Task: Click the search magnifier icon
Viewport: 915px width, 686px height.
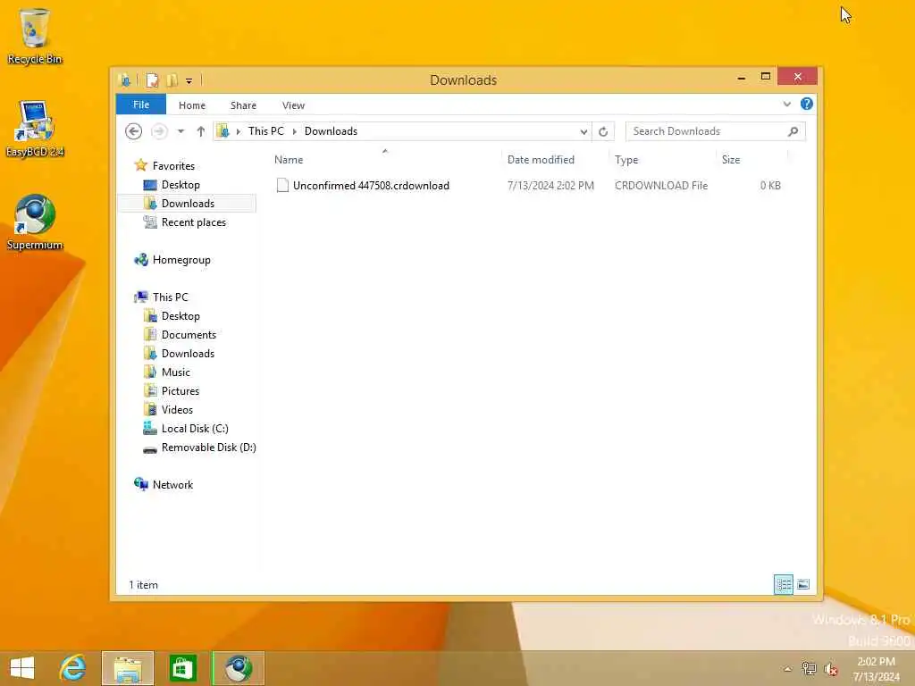Action: click(x=793, y=132)
